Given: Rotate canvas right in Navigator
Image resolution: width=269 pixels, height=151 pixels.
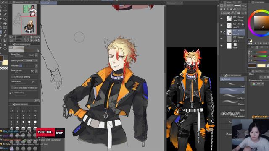Looking at the screenshot, I should [x=28, y=40].
